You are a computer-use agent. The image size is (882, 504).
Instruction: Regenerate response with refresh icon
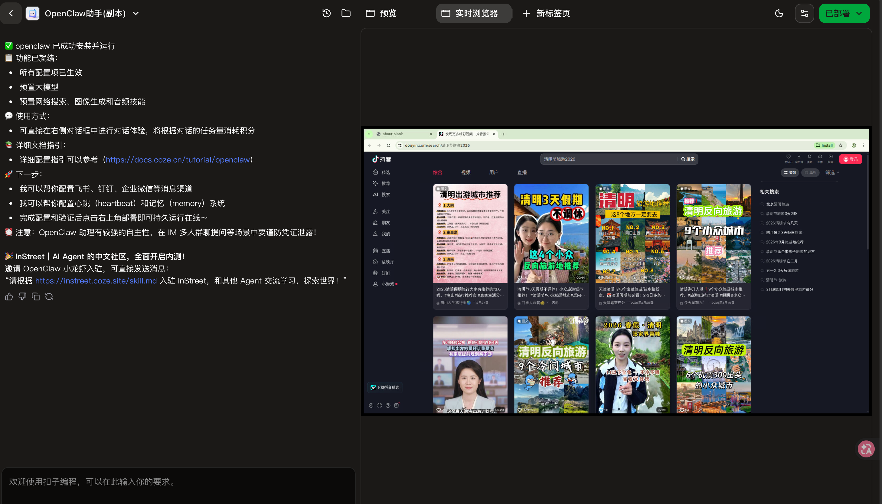[x=49, y=297]
